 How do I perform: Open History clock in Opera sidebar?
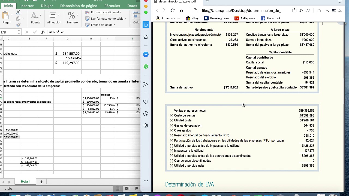pyautogui.click(x=146, y=114)
